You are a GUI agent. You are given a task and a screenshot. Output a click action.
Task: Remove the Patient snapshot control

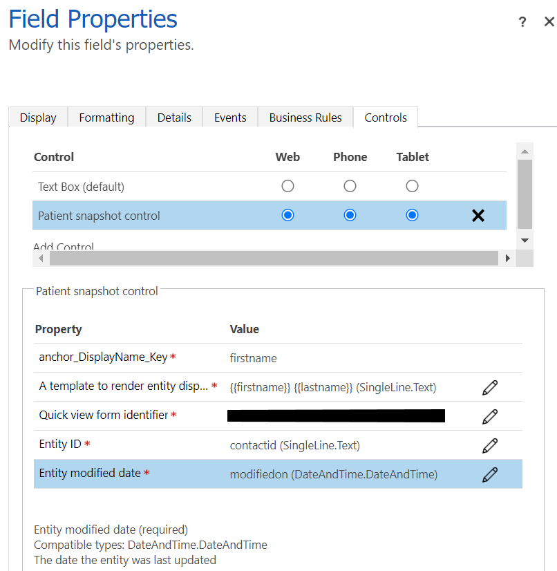(x=478, y=216)
